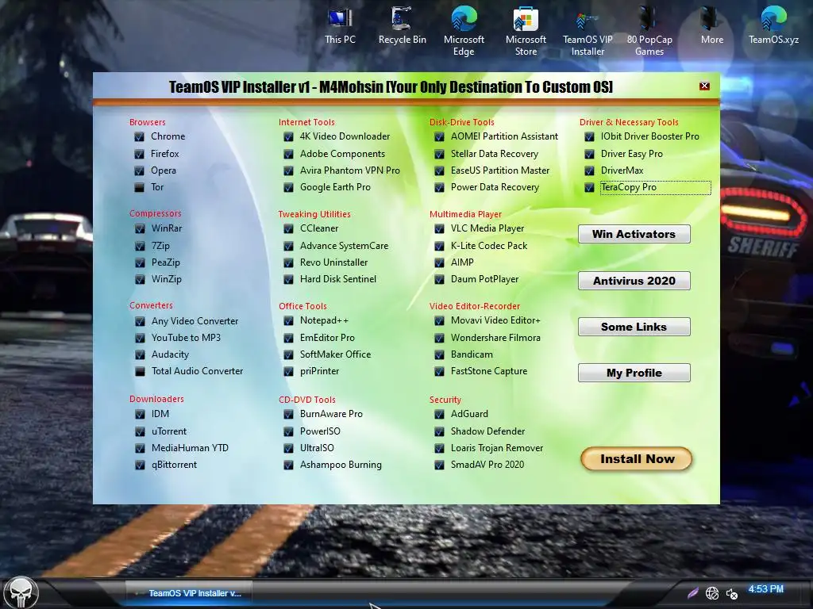Toggle the 4K Video Downloader checkbox

[x=288, y=136]
